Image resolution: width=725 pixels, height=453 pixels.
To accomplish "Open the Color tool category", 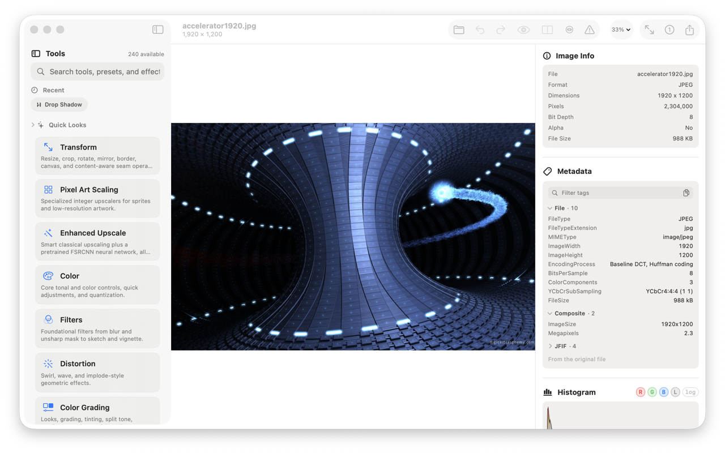I will [x=97, y=285].
